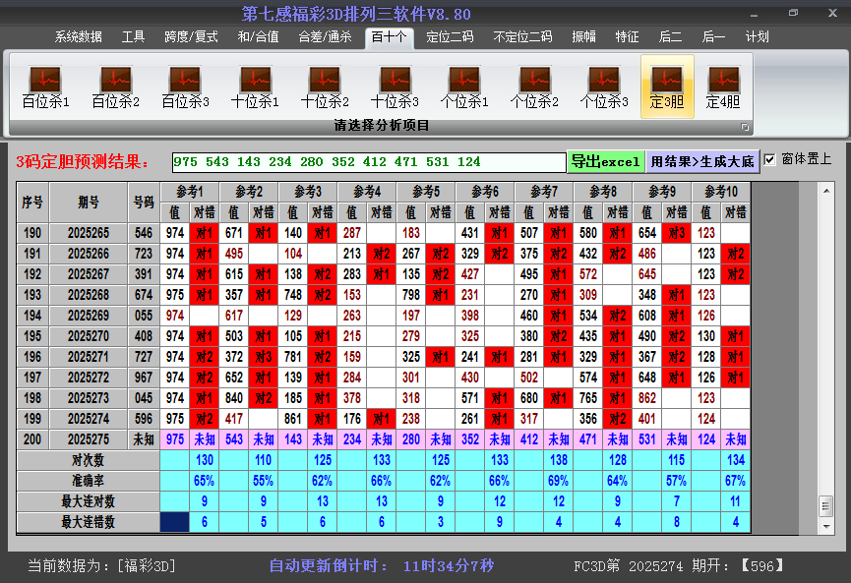Screen dimensions: 851x583
Task: Switch to the 跨度/复式 tab
Action: 191,37
